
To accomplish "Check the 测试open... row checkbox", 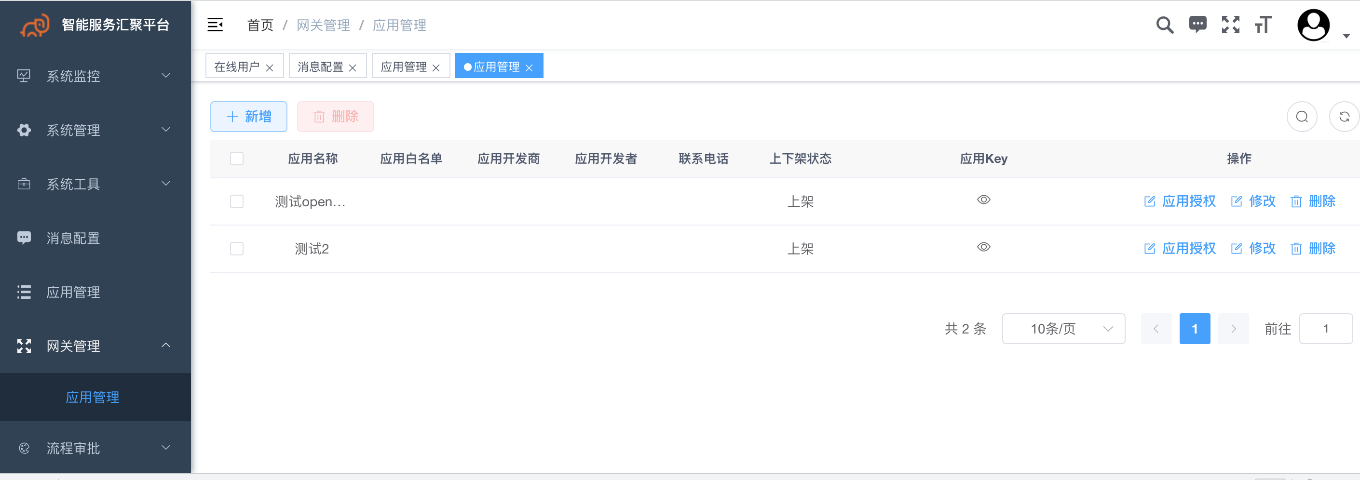I will pos(236,201).
